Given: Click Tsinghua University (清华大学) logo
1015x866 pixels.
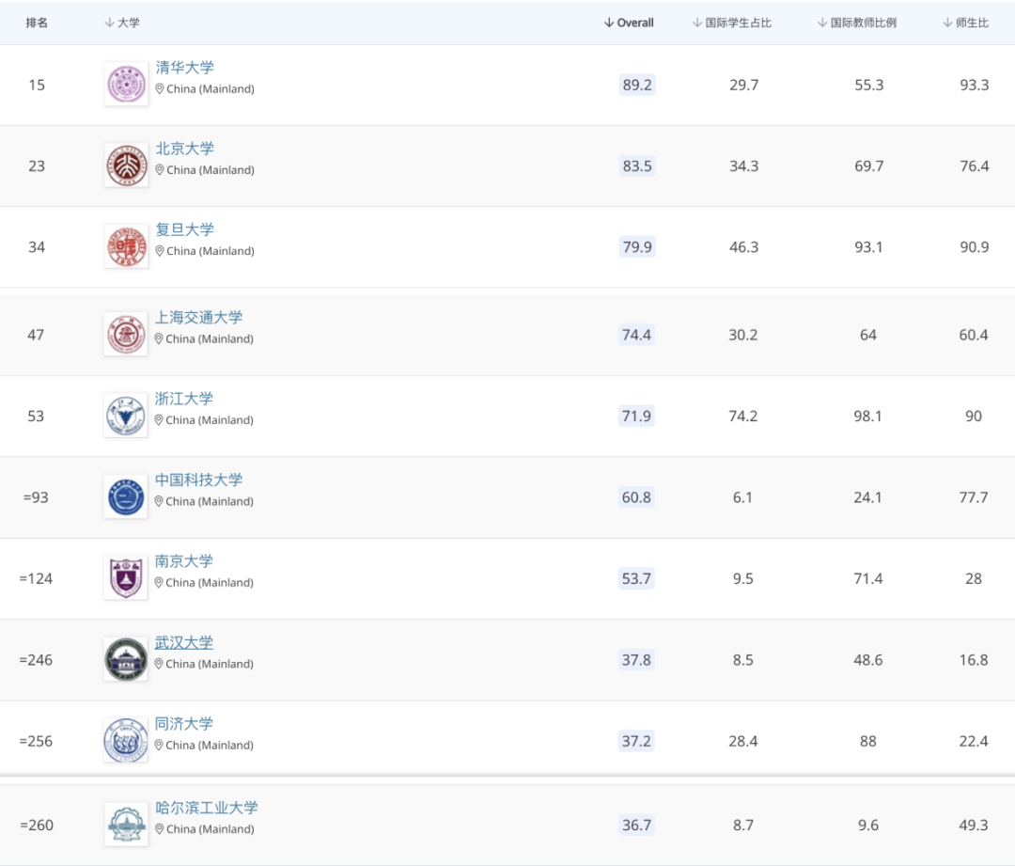Looking at the screenshot, I should tap(126, 85).
